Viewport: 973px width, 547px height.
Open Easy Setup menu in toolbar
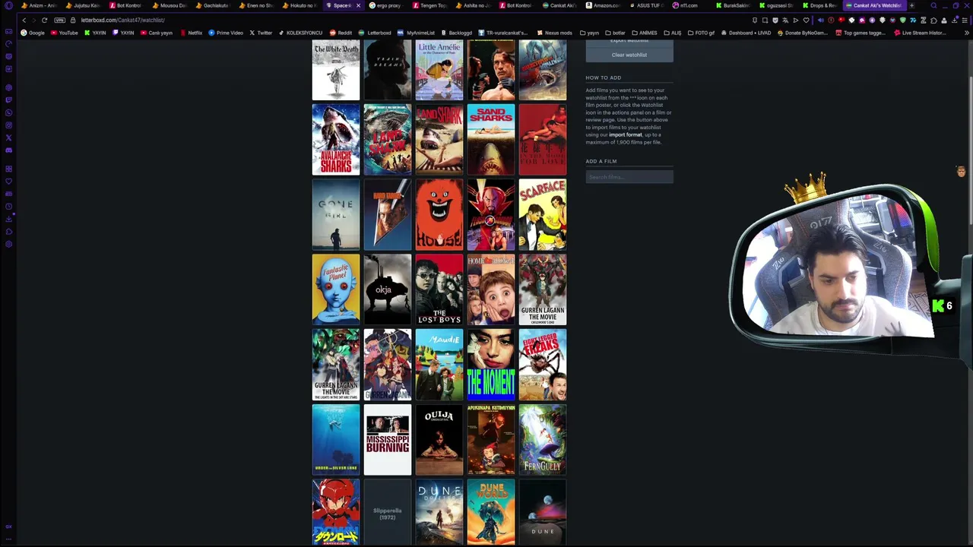click(965, 21)
